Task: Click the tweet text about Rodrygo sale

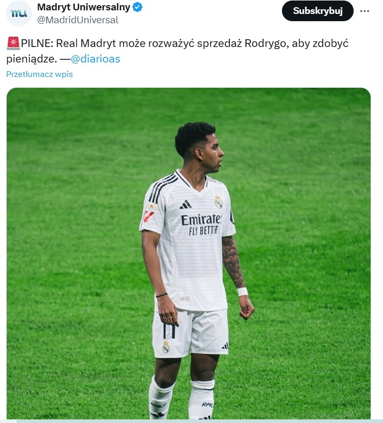Action: (x=177, y=51)
